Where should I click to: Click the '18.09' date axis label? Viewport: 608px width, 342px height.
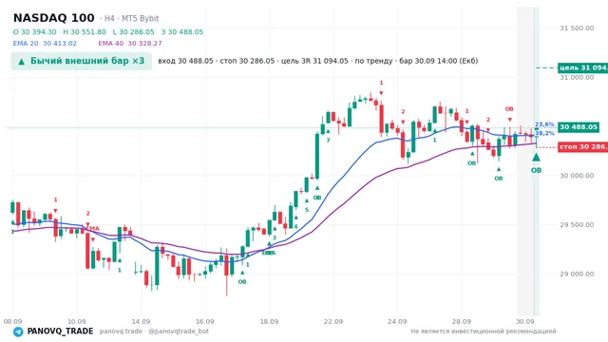[269, 321]
